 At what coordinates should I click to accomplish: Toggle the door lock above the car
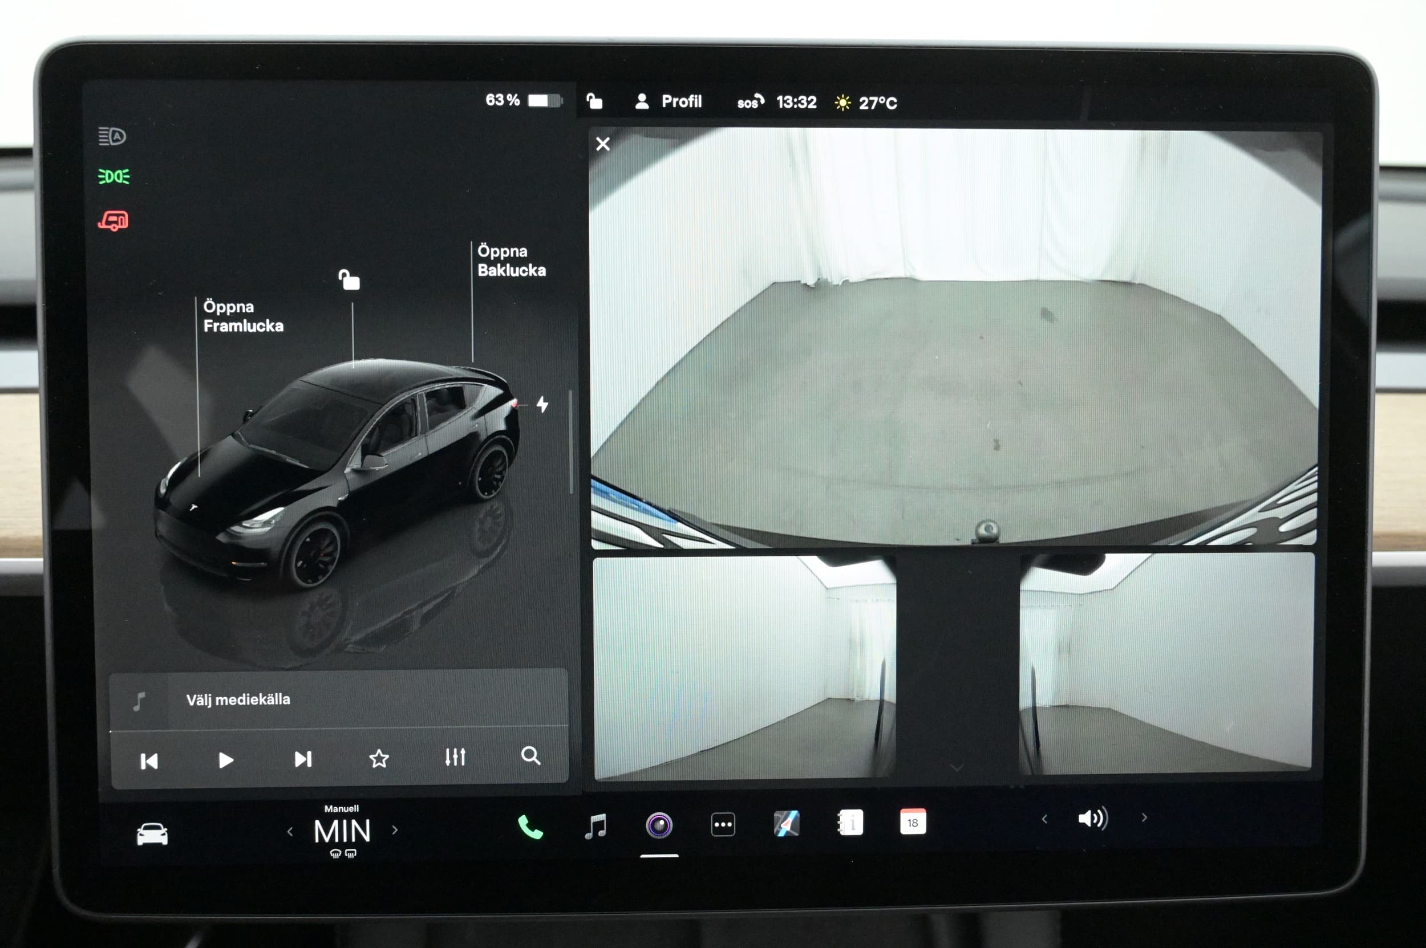coord(349,280)
